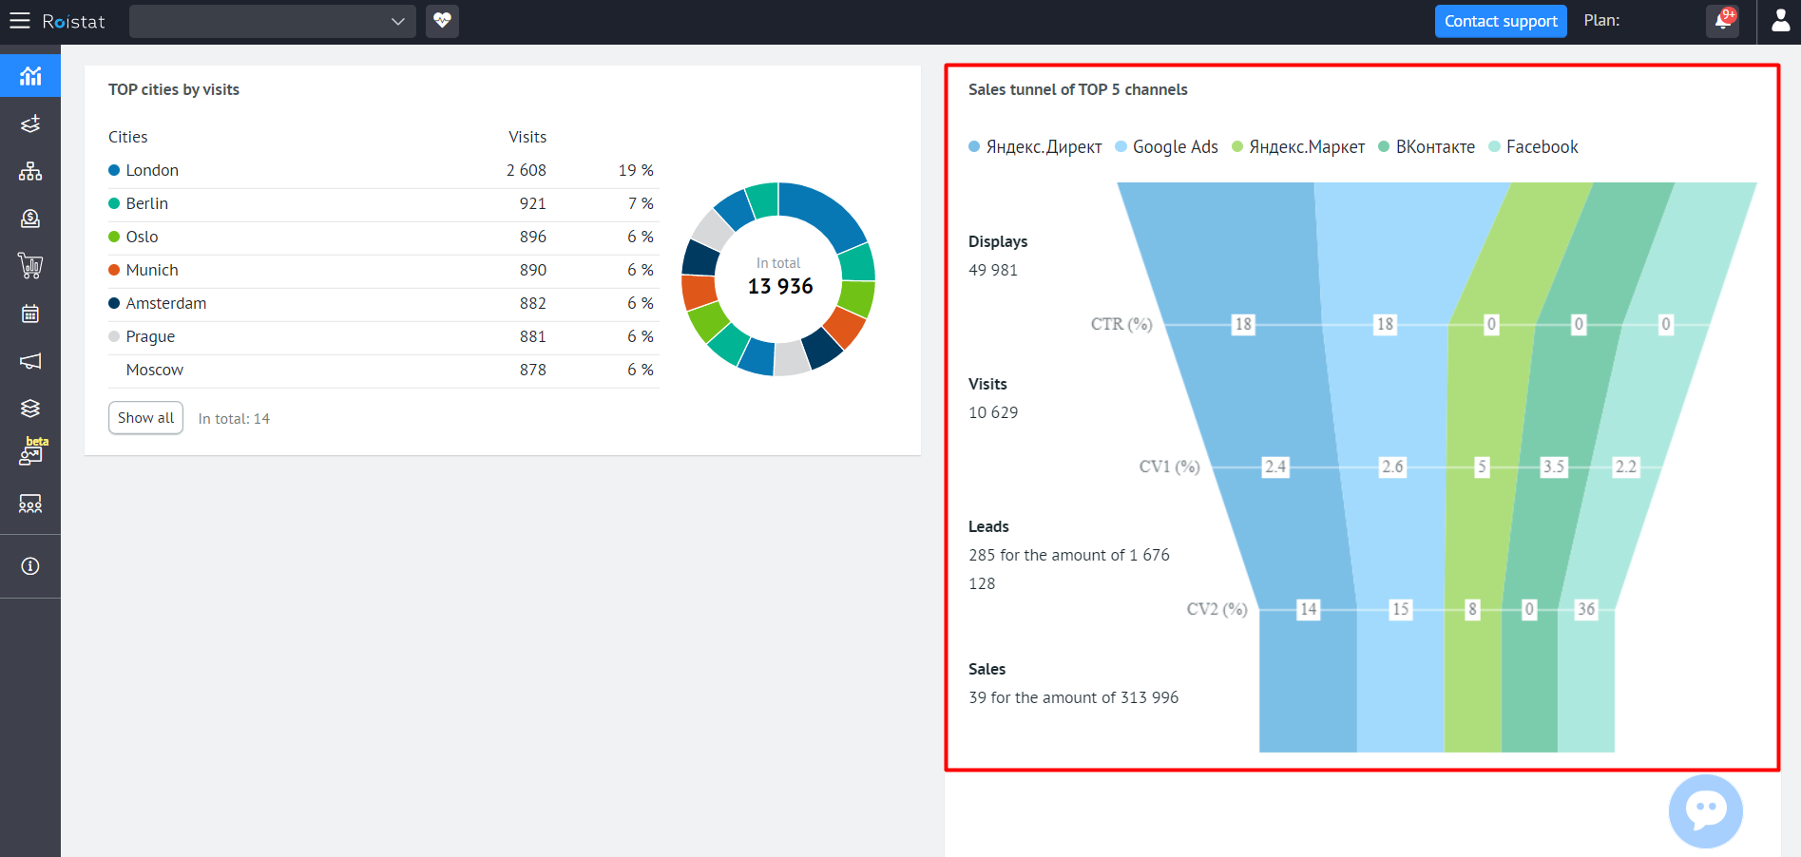The width and height of the screenshot is (1801, 857).
Task: Select the Prague city row
Action: [x=383, y=337]
